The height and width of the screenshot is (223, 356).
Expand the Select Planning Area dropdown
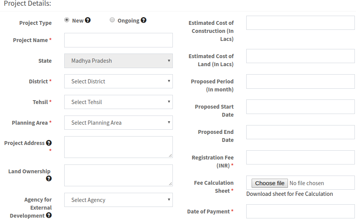coord(118,123)
